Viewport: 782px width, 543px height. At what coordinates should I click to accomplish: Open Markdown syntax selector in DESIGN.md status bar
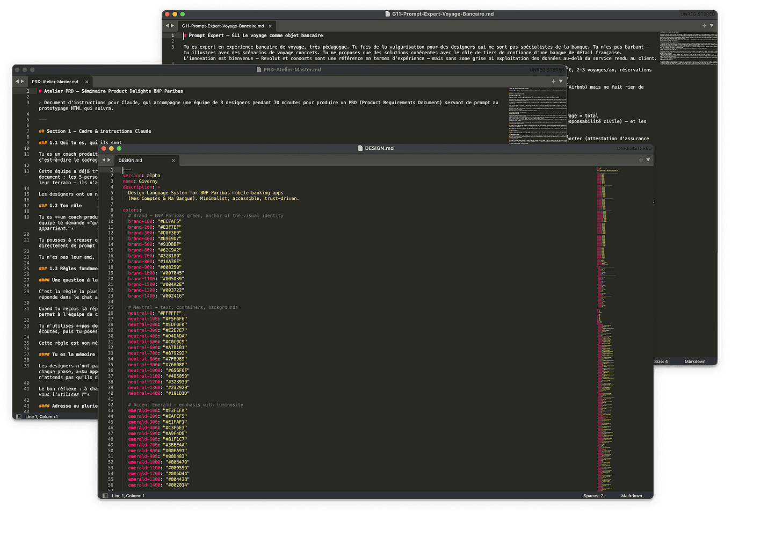click(x=632, y=496)
